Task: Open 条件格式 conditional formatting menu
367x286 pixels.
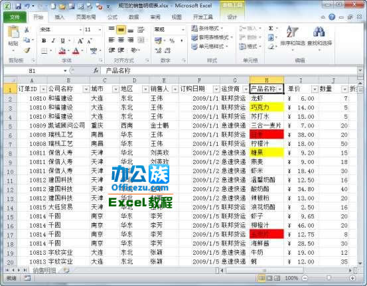Action: click(x=207, y=29)
